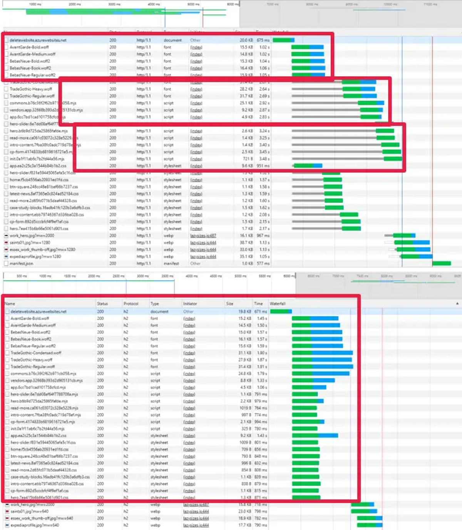Viewport: 462px width, 530px height.
Task: Click waterfall bar of manifest.json row
Action: point(442,264)
